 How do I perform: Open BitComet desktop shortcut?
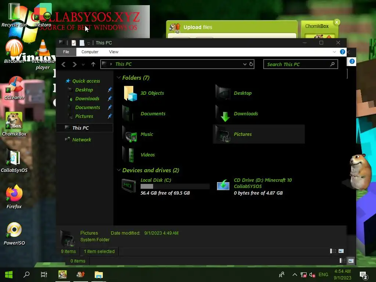tap(14, 51)
